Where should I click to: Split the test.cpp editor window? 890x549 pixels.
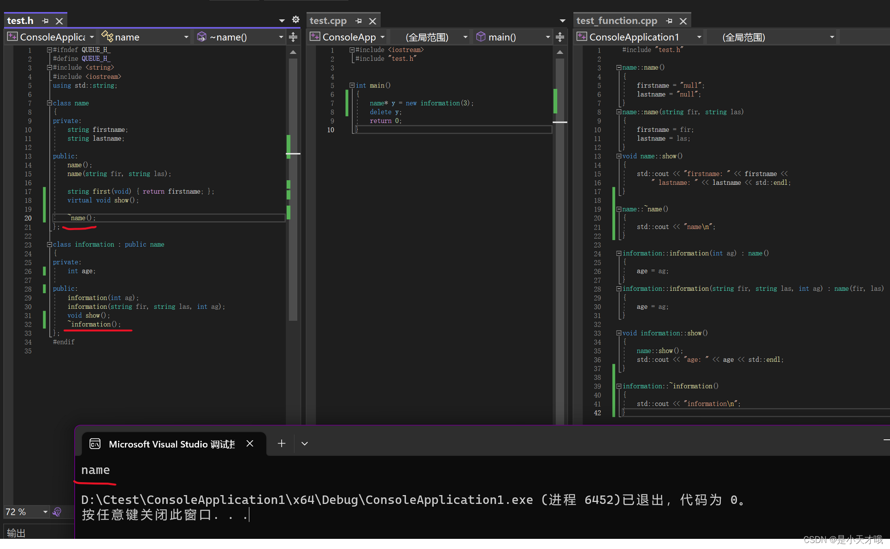[x=560, y=37]
